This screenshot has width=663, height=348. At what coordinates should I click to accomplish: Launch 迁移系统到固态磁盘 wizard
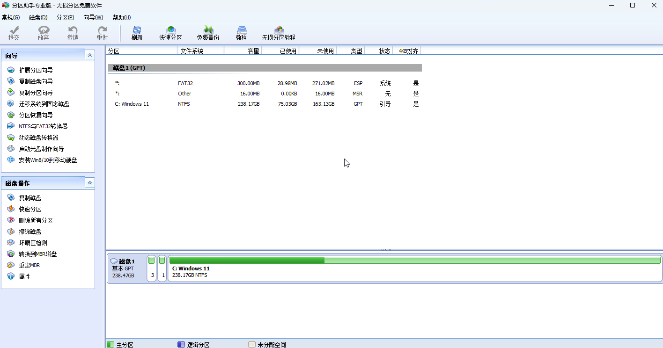44,104
